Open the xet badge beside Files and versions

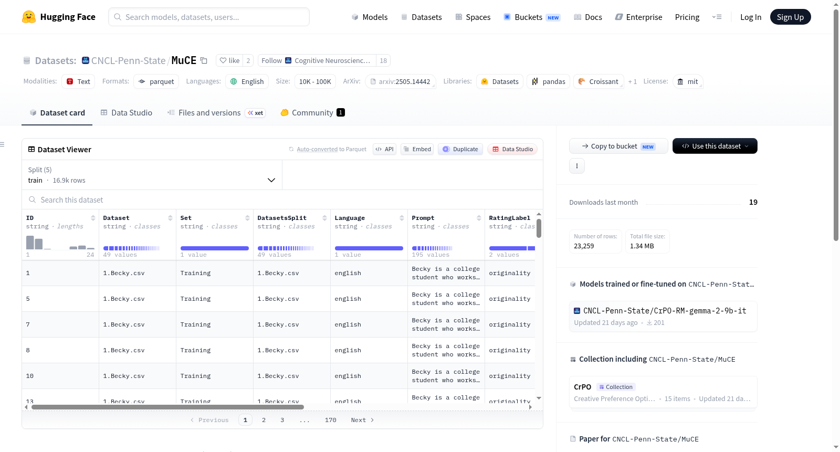pyautogui.click(x=256, y=113)
